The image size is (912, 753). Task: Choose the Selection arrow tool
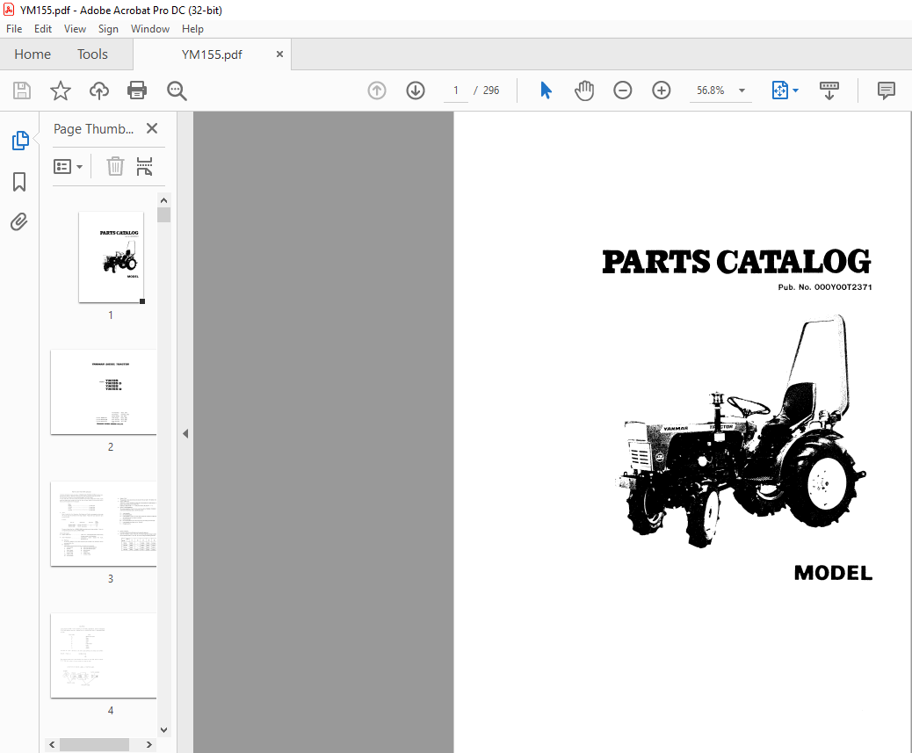coord(546,91)
